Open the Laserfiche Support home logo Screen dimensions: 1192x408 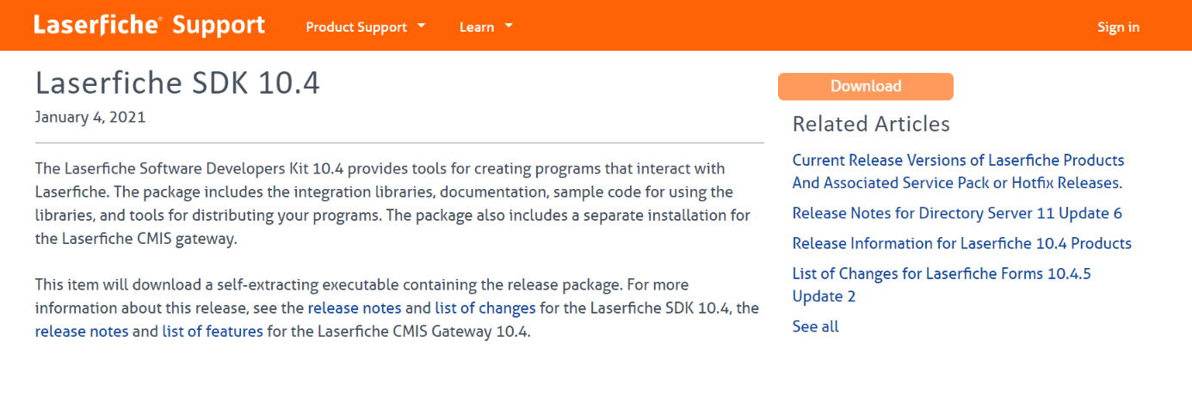(150, 26)
